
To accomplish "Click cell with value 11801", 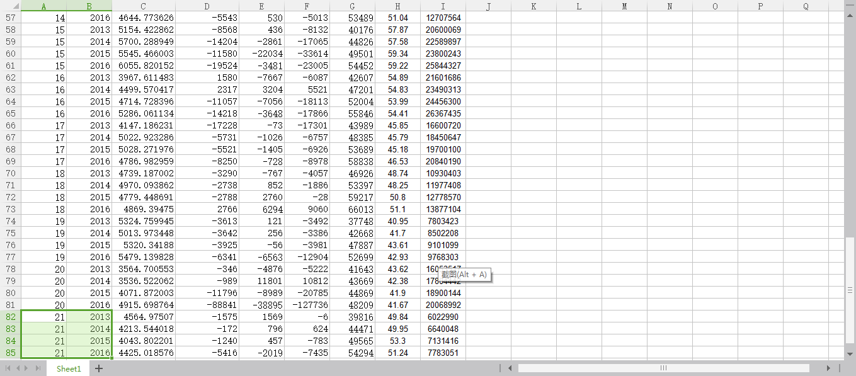I will [261, 281].
